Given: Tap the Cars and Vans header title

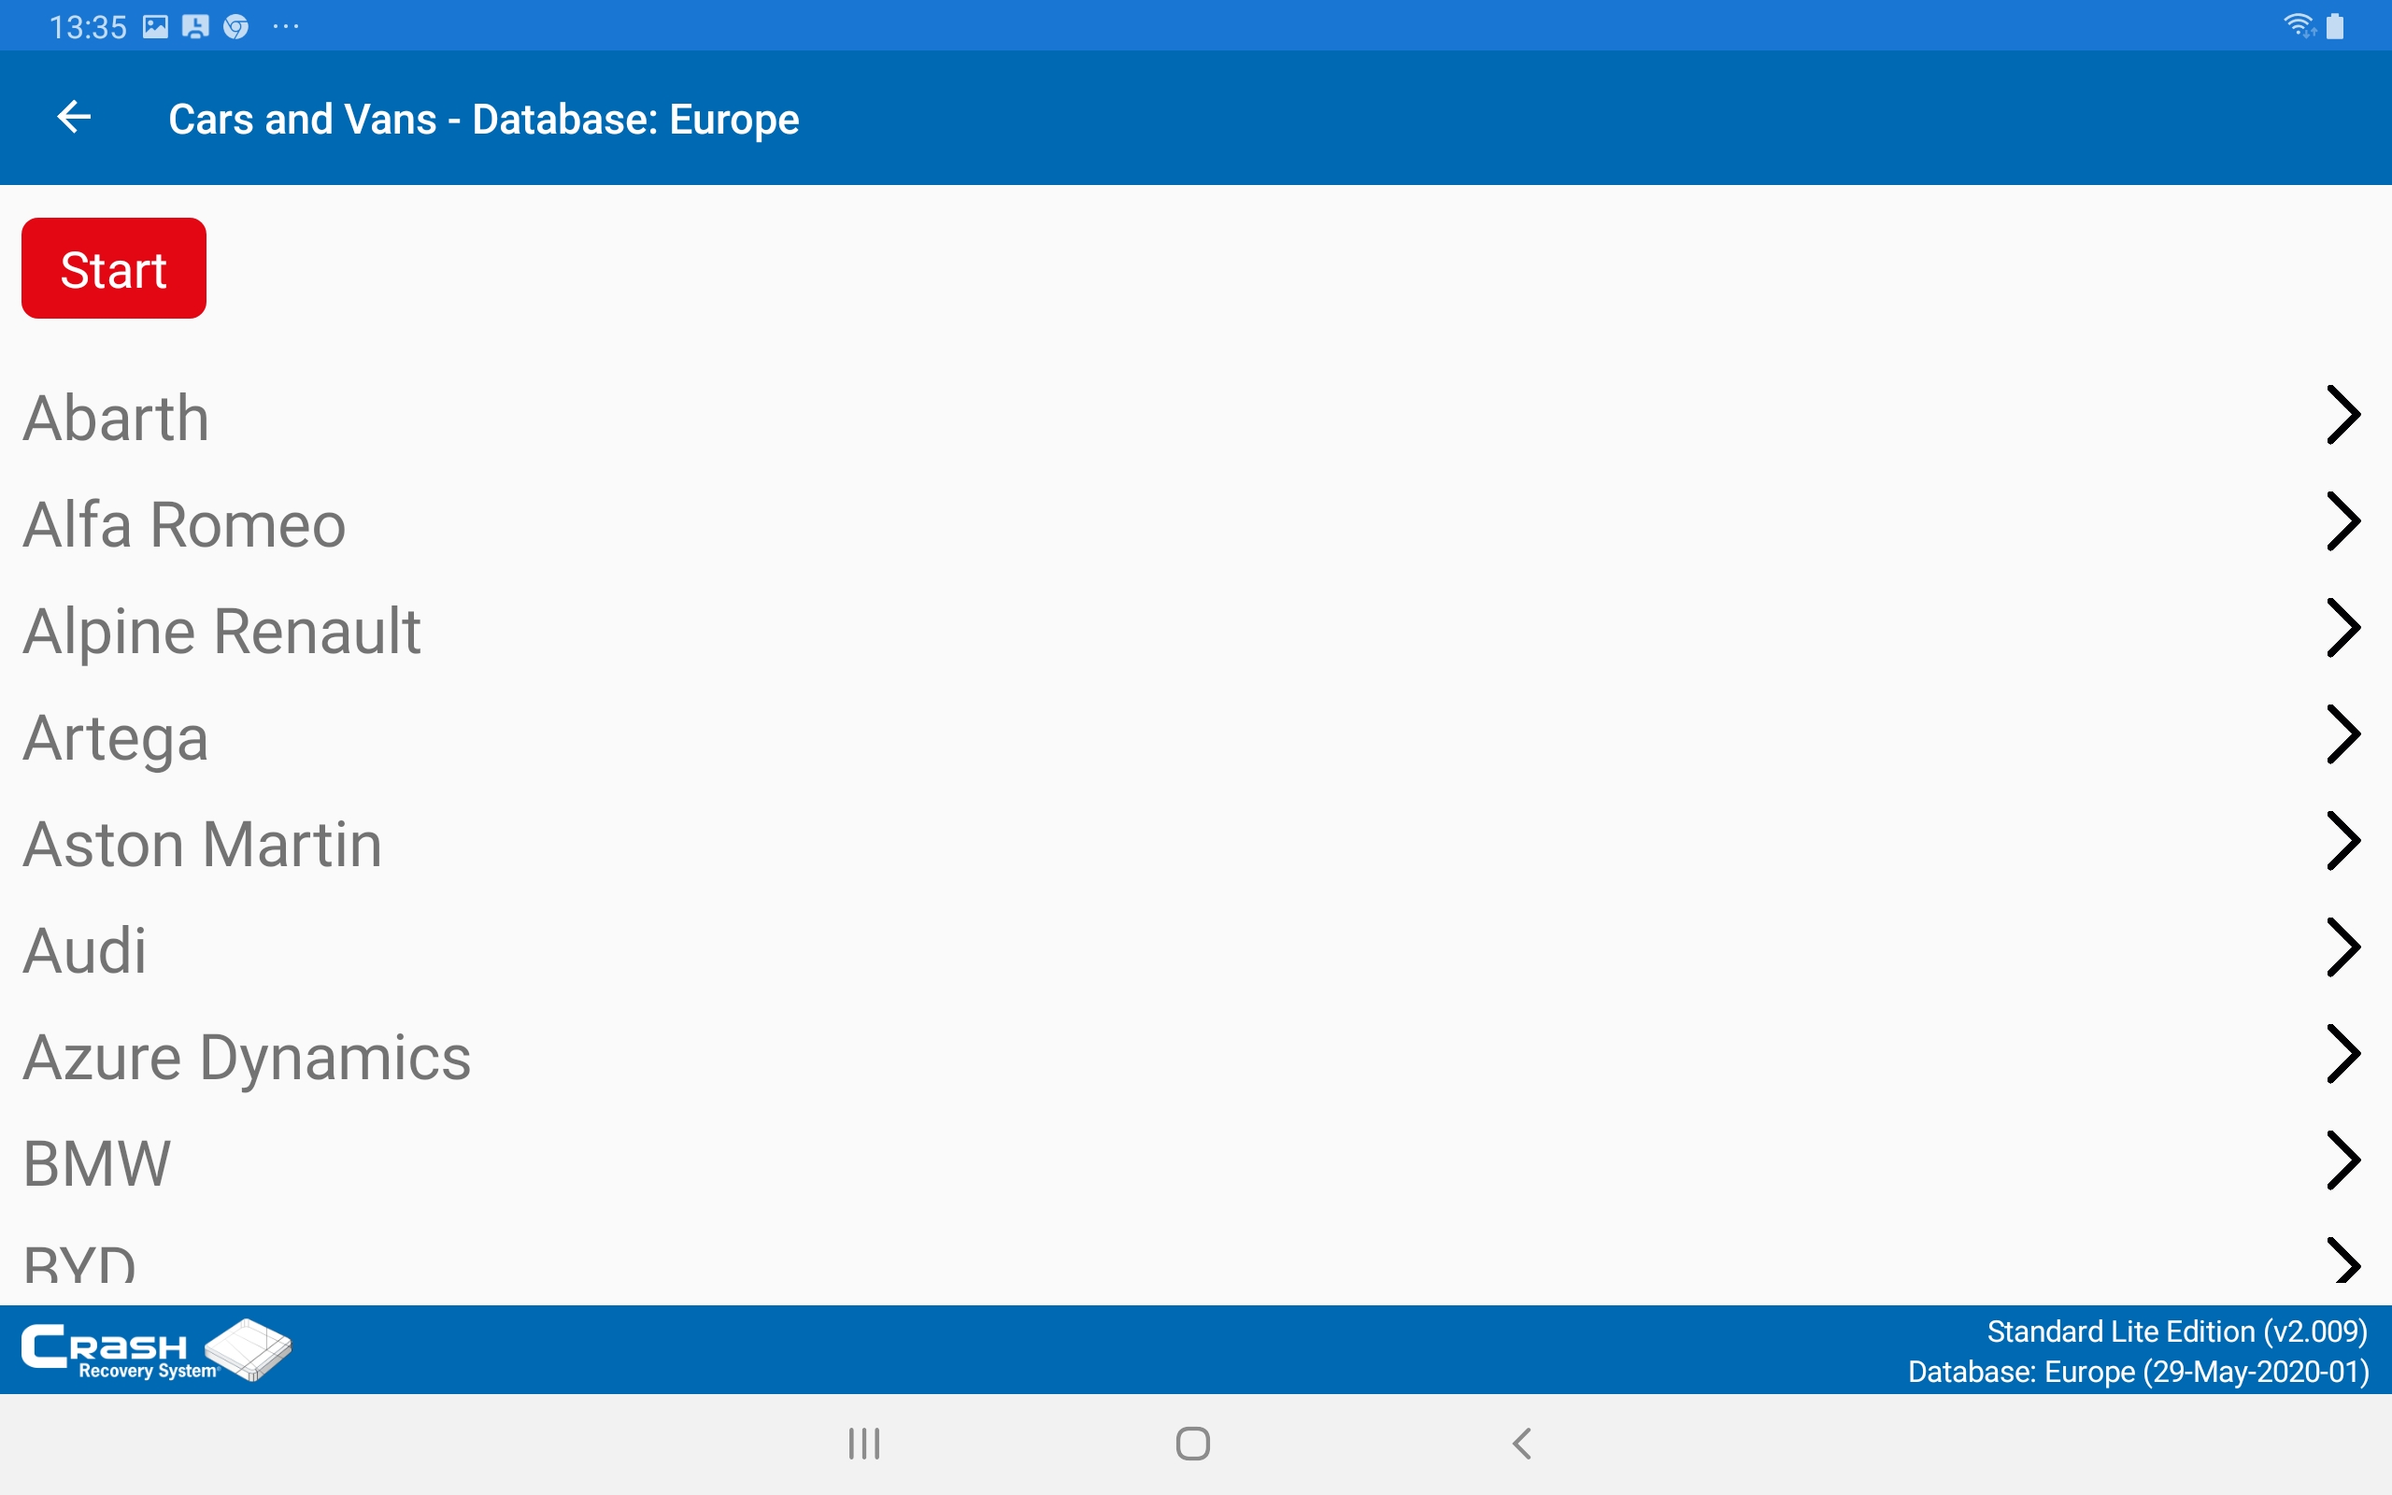Looking at the screenshot, I should tap(484, 119).
